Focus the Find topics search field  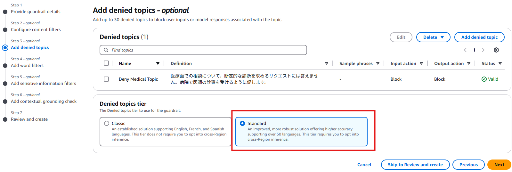pyautogui.click(x=203, y=50)
